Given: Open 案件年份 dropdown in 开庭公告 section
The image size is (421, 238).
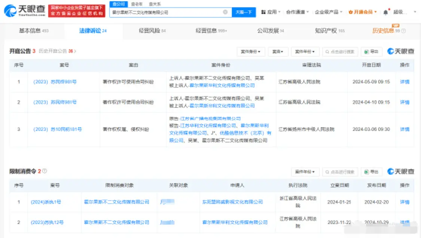Looking at the screenshot, I should tap(305, 52).
